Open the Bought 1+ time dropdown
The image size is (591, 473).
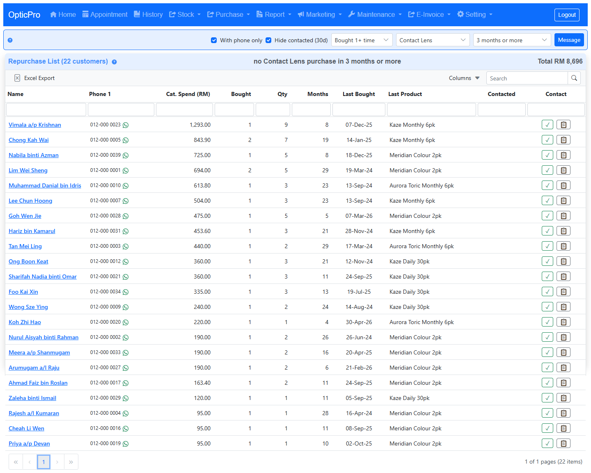pyautogui.click(x=362, y=40)
